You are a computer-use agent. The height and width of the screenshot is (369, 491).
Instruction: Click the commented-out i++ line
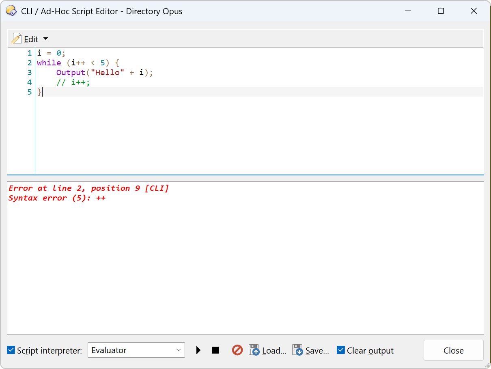click(x=73, y=82)
